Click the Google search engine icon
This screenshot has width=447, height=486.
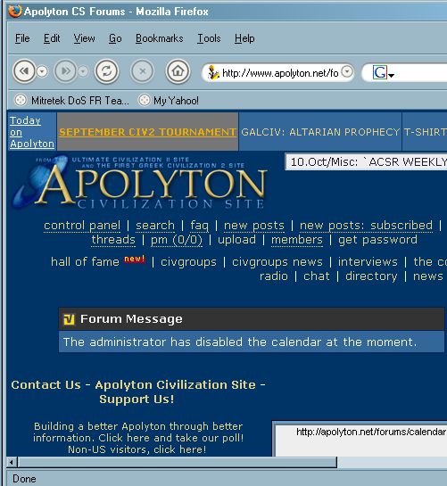[x=380, y=72]
